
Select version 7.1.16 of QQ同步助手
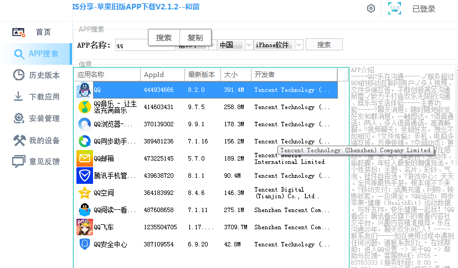[x=198, y=142]
